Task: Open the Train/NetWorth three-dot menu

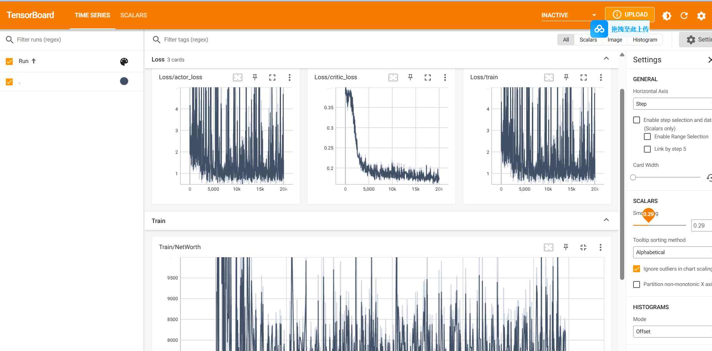Action: pos(600,247)
